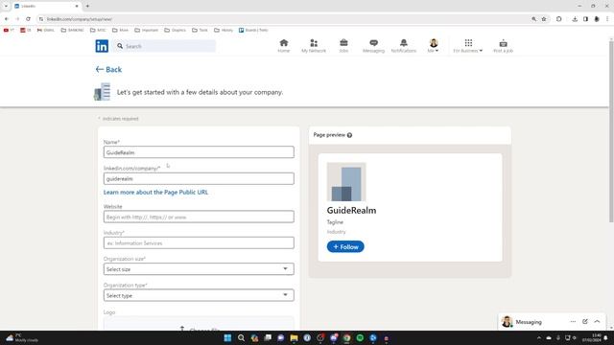The height and width of the screenshot is (345, 614).
Task: Open Learn more about the Page Public URL
Action: coord(155,192)
